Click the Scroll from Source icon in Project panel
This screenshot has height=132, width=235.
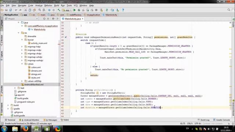point(44,19)
